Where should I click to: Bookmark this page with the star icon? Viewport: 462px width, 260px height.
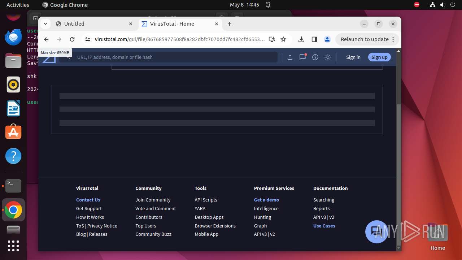pos(283,39)
